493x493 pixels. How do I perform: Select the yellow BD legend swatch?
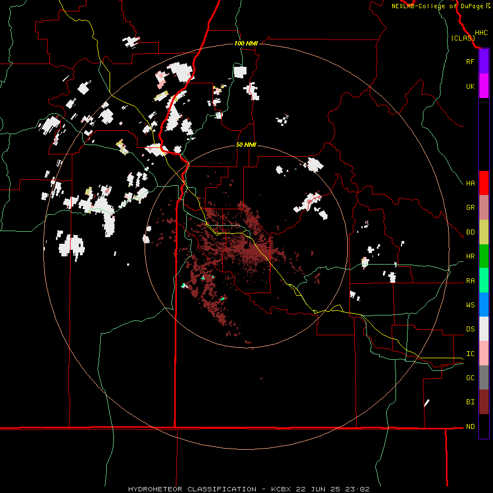(484, 232)
